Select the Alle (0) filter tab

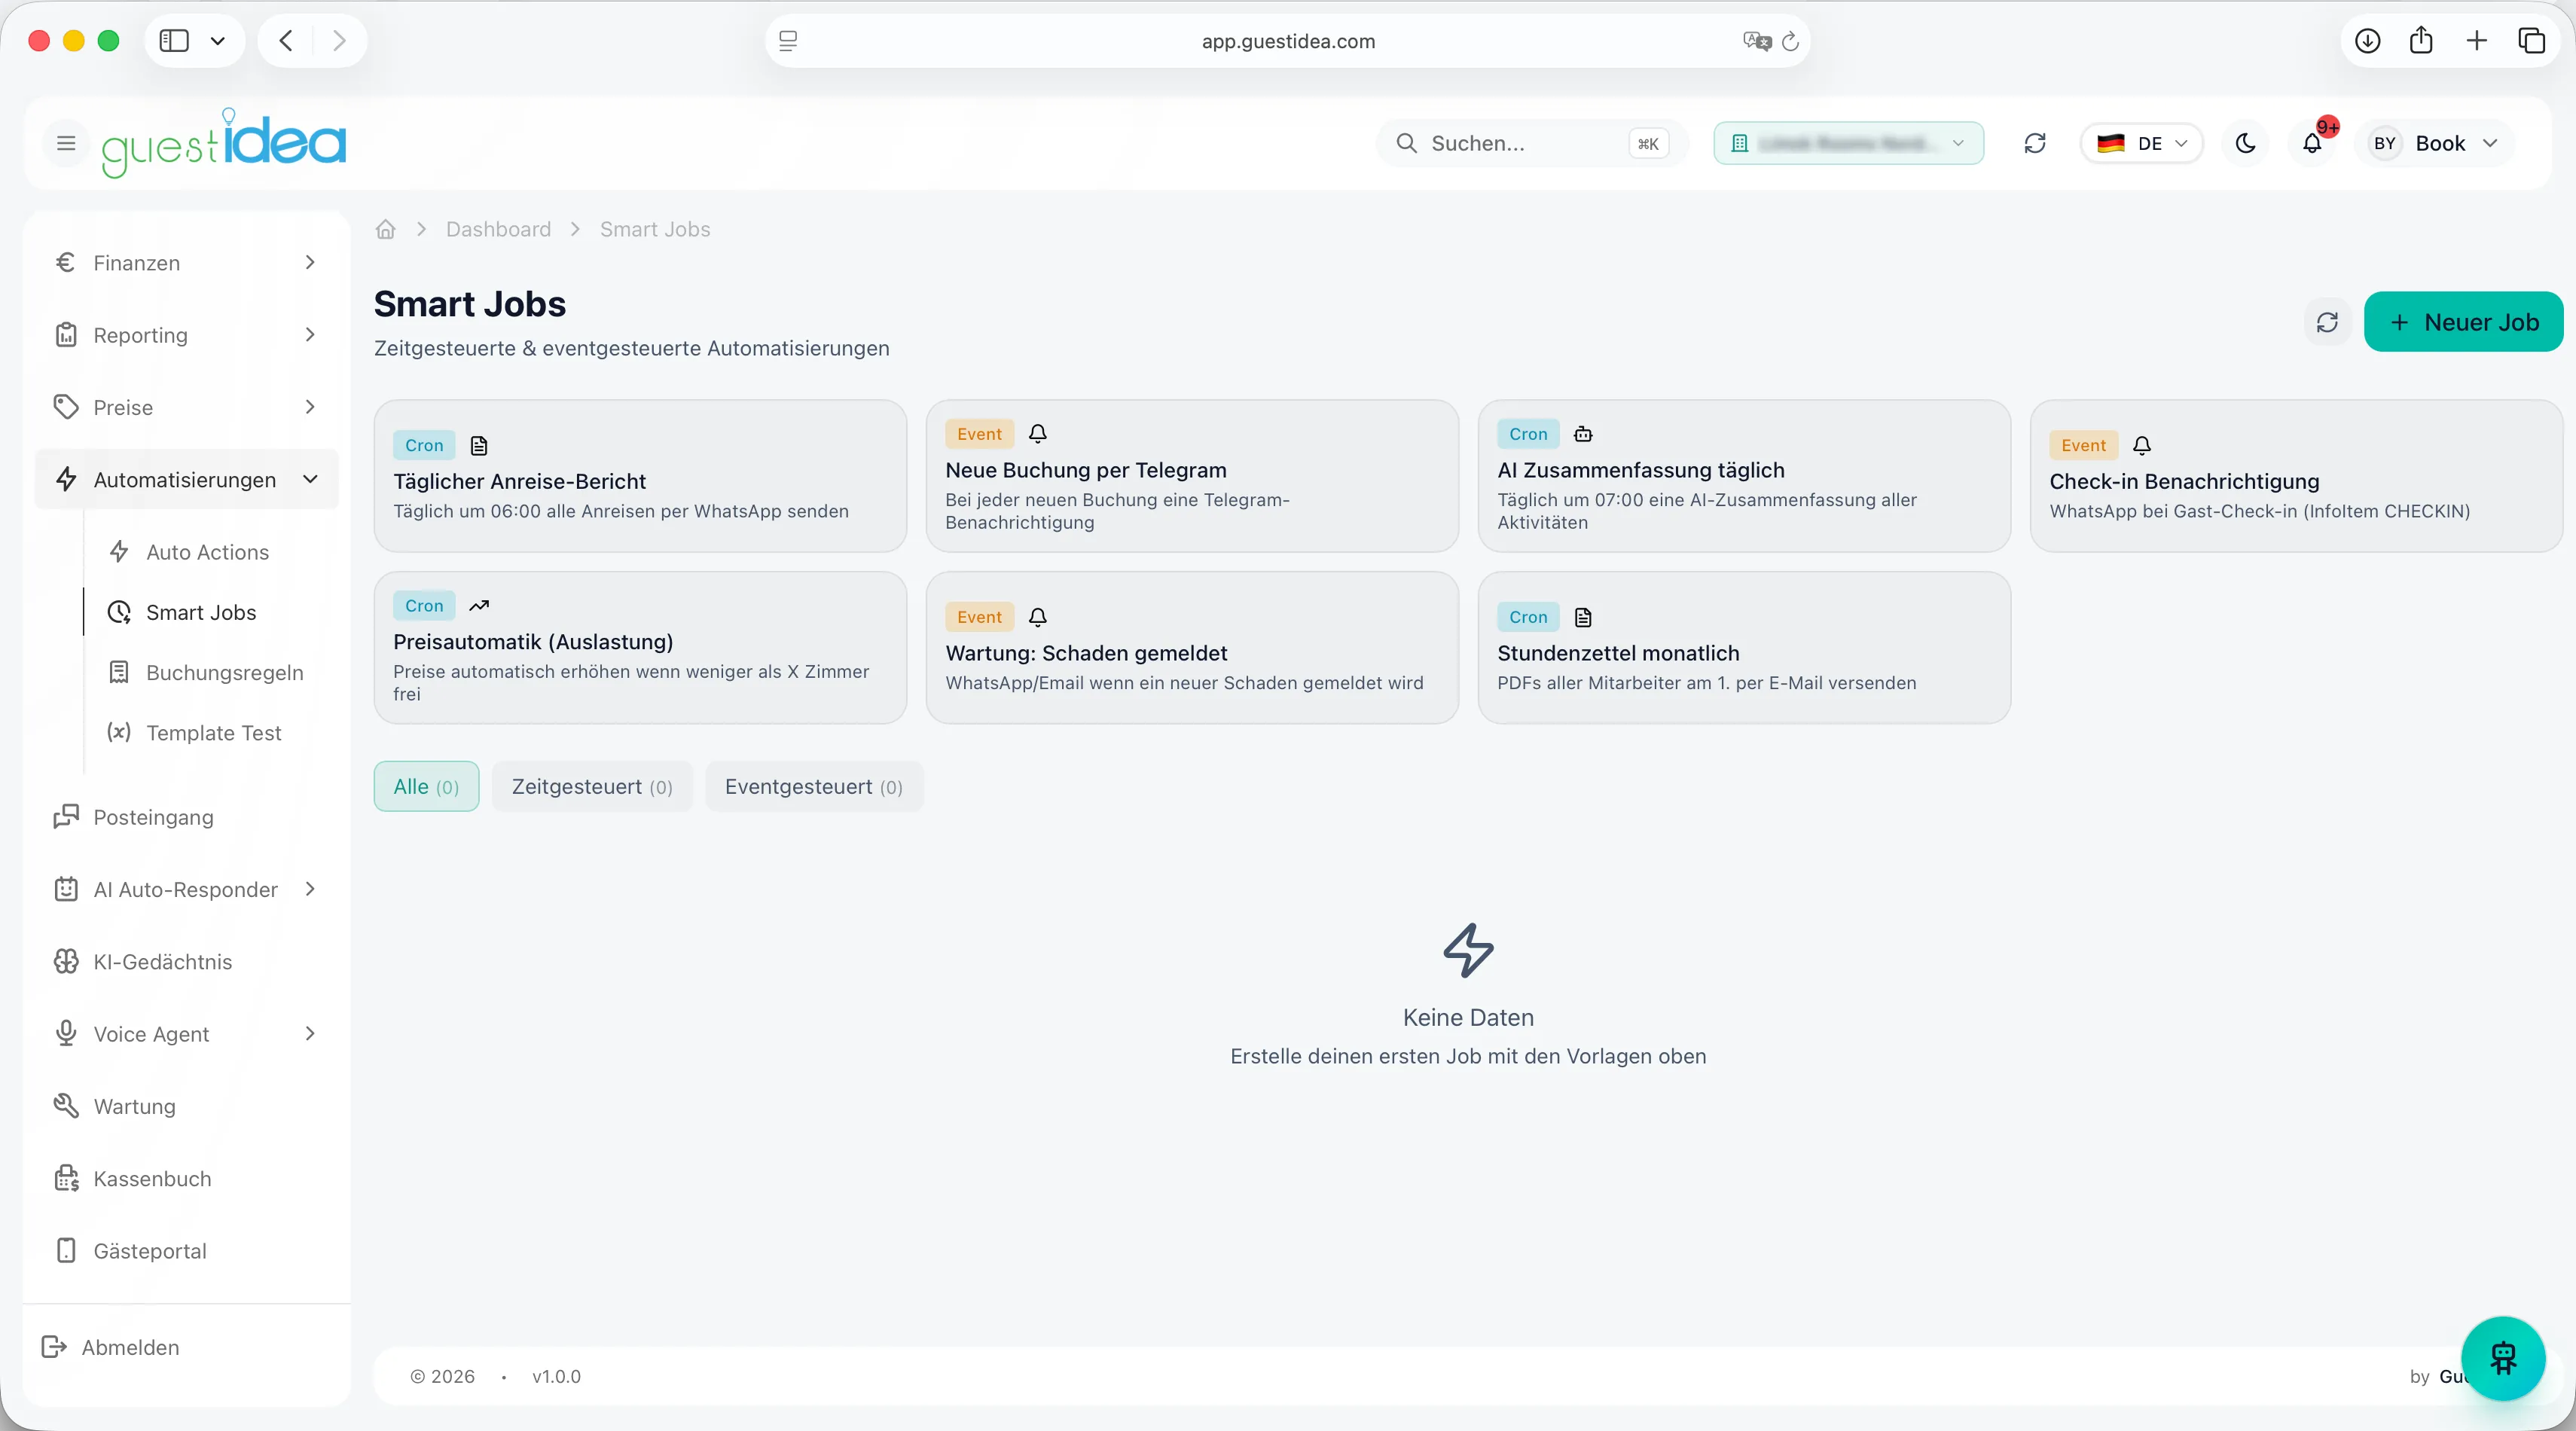click(426, 786)
